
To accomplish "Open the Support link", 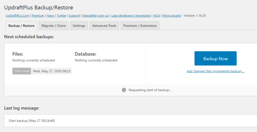I will [x=74, y=16].
